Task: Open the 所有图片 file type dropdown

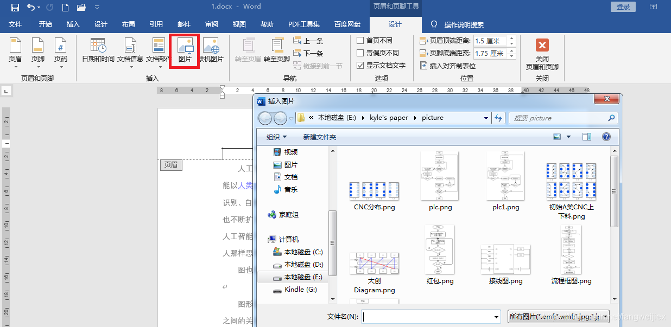Action: pyautogui.click(x=559, y=316)
